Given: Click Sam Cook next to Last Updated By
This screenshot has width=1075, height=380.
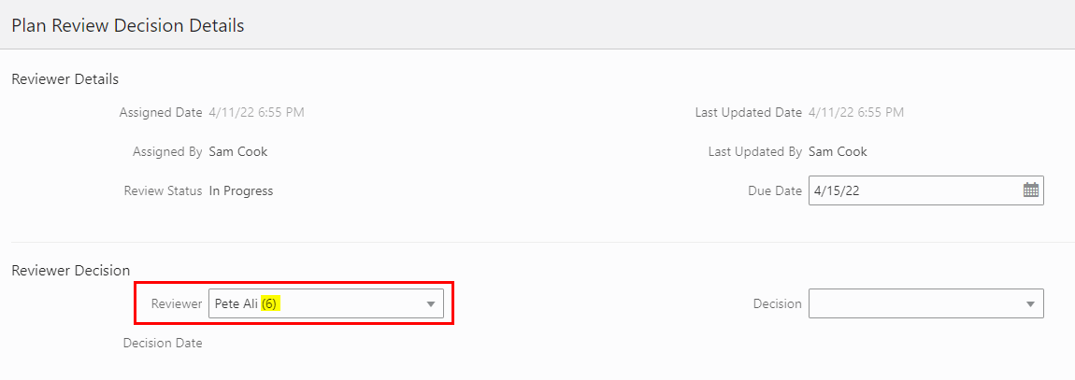Looking at the screenshot, I should point(838,152).
